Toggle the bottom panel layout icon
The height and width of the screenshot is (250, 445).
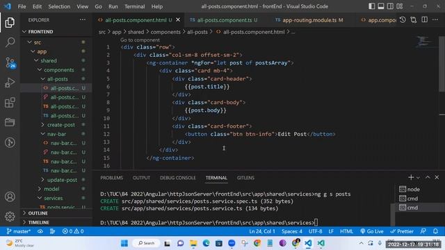coord(381,6)
